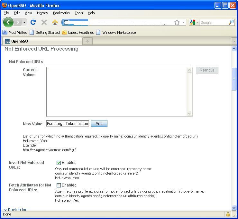Click the example http://myagent.mydomain.com/*.gif text
This screenshot has width=238, height=219.
point(49,150)
